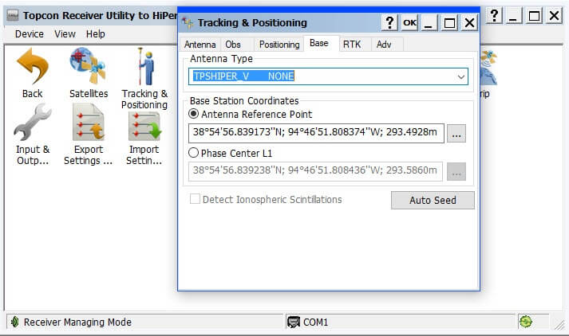The height and width of the screenshot is (336, 569).
Task: Click ellipsis button beside Antenna Reference coordinates
Action: coord(456,134)
